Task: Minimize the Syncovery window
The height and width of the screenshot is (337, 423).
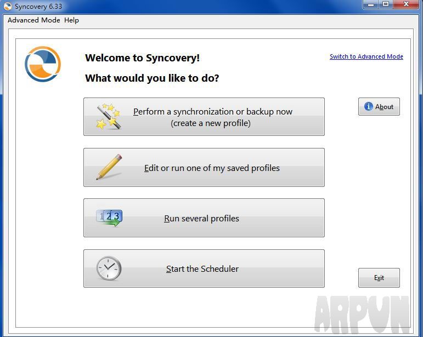Action: tap(371, 4)
